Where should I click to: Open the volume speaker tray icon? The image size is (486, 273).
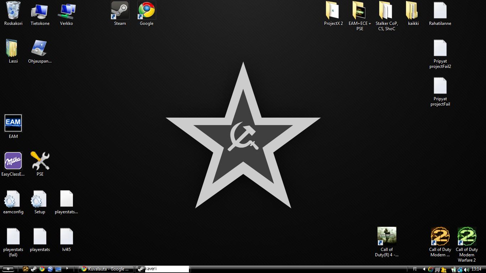pyautogui.click(x=466, y=269)
